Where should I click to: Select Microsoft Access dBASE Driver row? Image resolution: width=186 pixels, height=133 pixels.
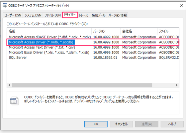pos(93,37)
